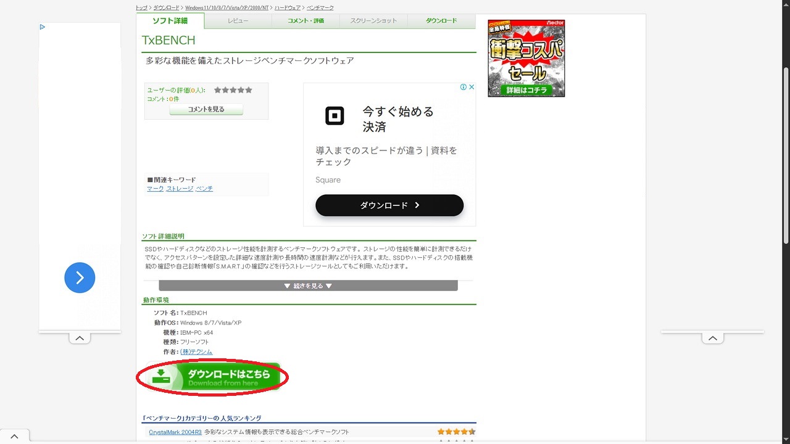
Task: Click the ベンチ keyword link
Action: point(204,189)
